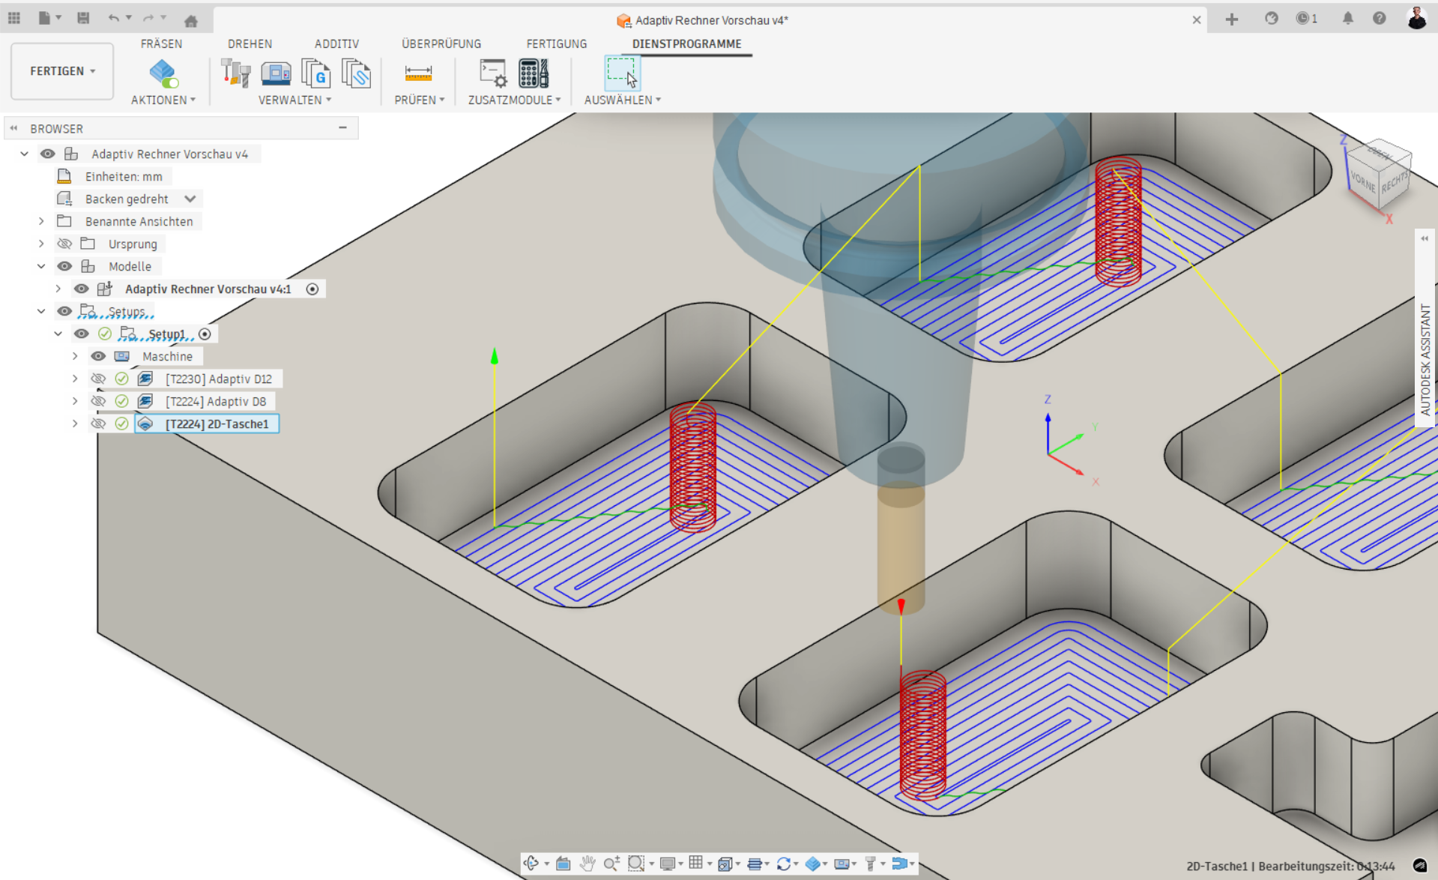The height and width of the screenshot is (880, 1438).
Task: Show toolpath of [T2230] Adaptiv D12
Action: (x=98, y=379)
